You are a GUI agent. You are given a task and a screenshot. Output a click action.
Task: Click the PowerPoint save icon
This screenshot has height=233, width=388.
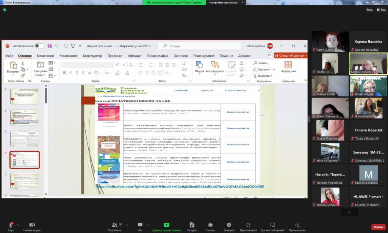50,46
